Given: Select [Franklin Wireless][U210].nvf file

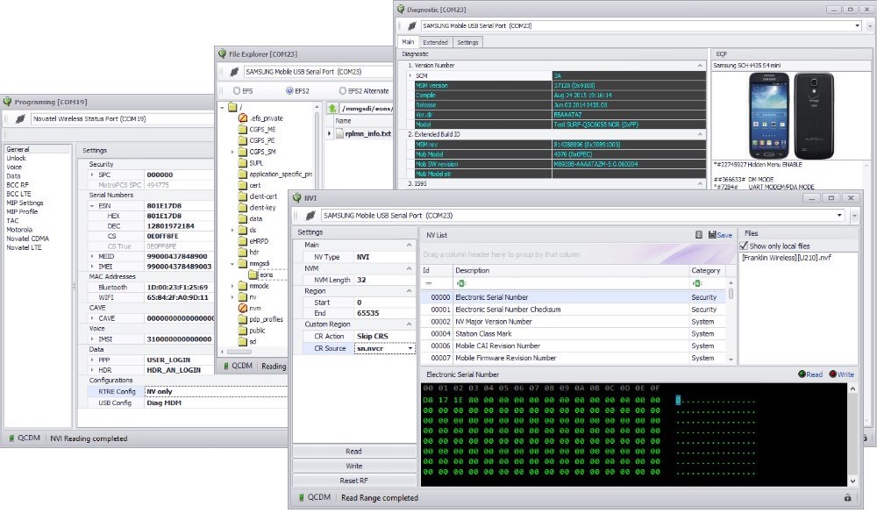Looking at the screenshot, I should pos(787,257).
